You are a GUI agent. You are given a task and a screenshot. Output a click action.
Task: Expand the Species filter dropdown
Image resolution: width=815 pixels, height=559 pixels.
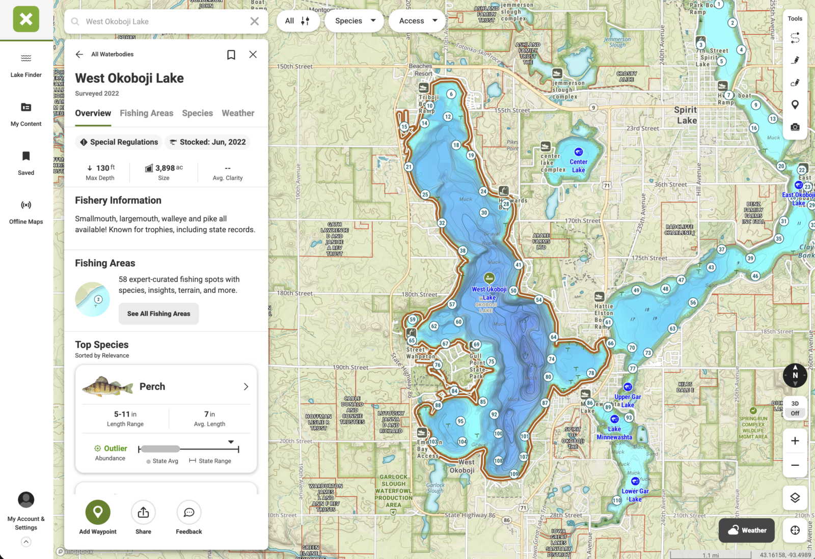point(355,21)
